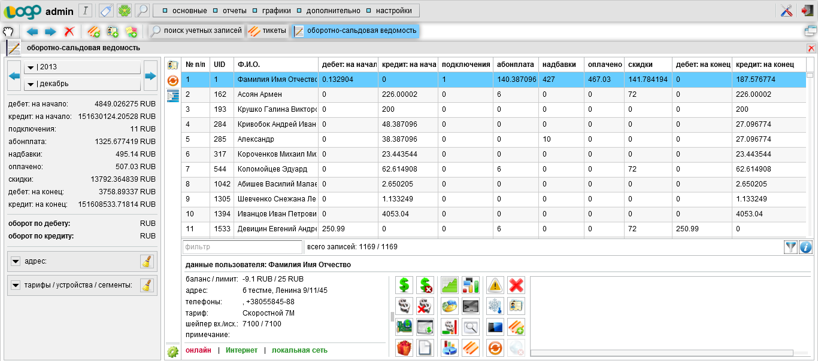Expand тарифы / устройства / сегменты section
The width and height of the screenshot is (818, 361).
point(16,286)
